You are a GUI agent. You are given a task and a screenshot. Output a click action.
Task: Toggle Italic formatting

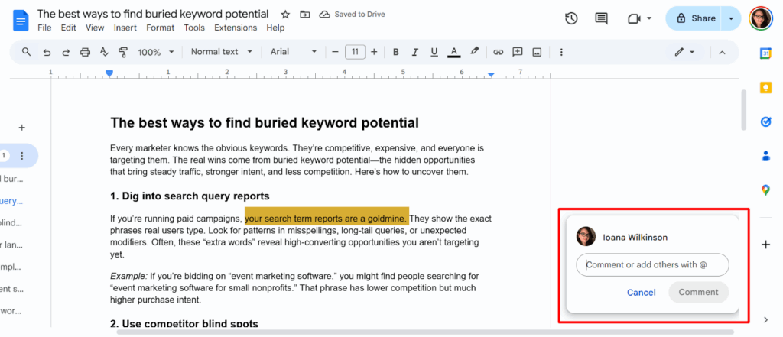[414, 52]
